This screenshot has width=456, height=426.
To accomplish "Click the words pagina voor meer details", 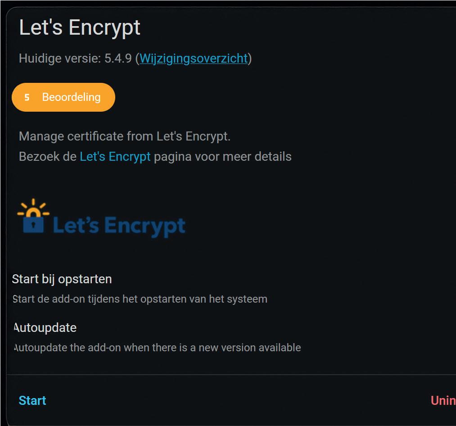I will coord(222,157).
